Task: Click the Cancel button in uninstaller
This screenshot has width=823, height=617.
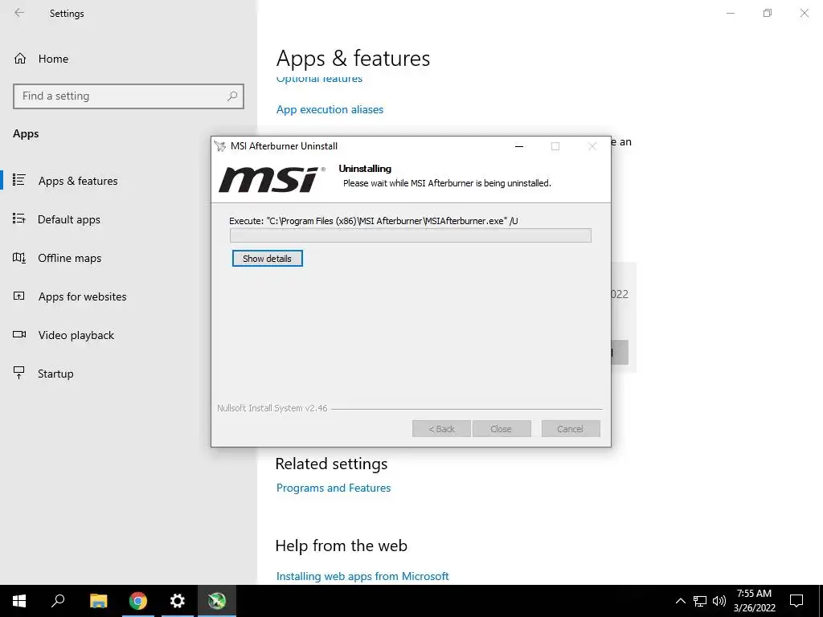Action: (x=571, y=429)
